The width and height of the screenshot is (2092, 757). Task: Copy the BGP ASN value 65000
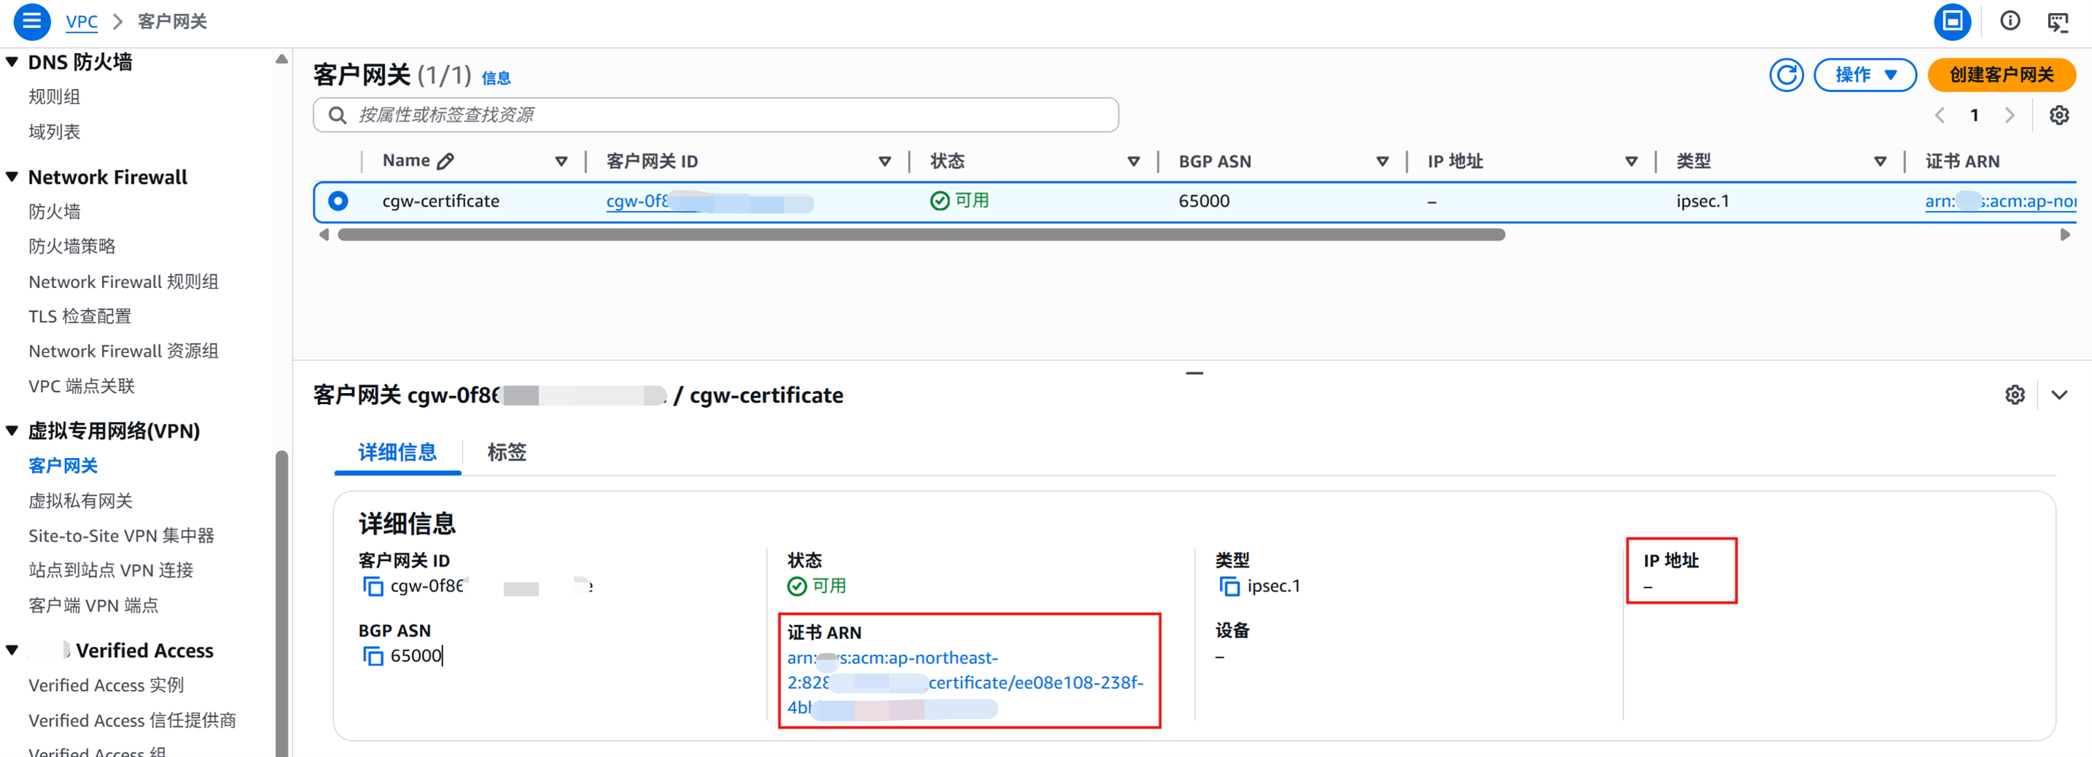(373, 656)
